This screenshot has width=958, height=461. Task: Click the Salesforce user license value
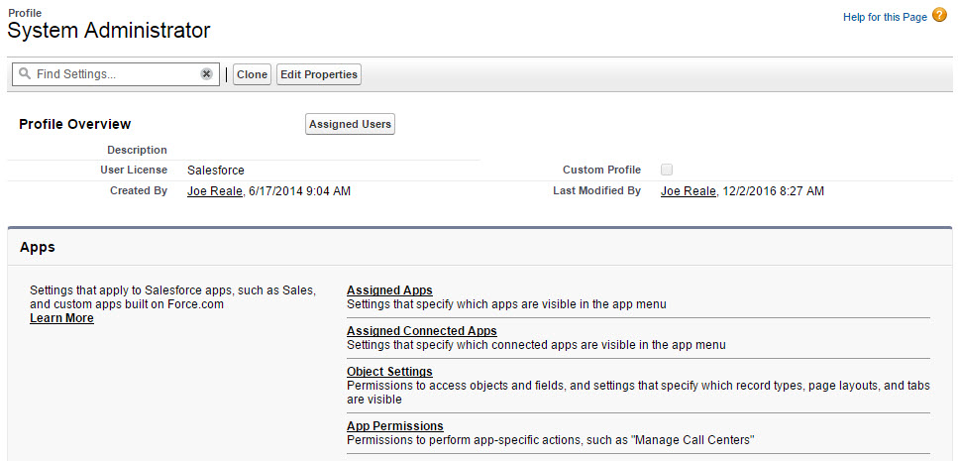pos(216,171)
